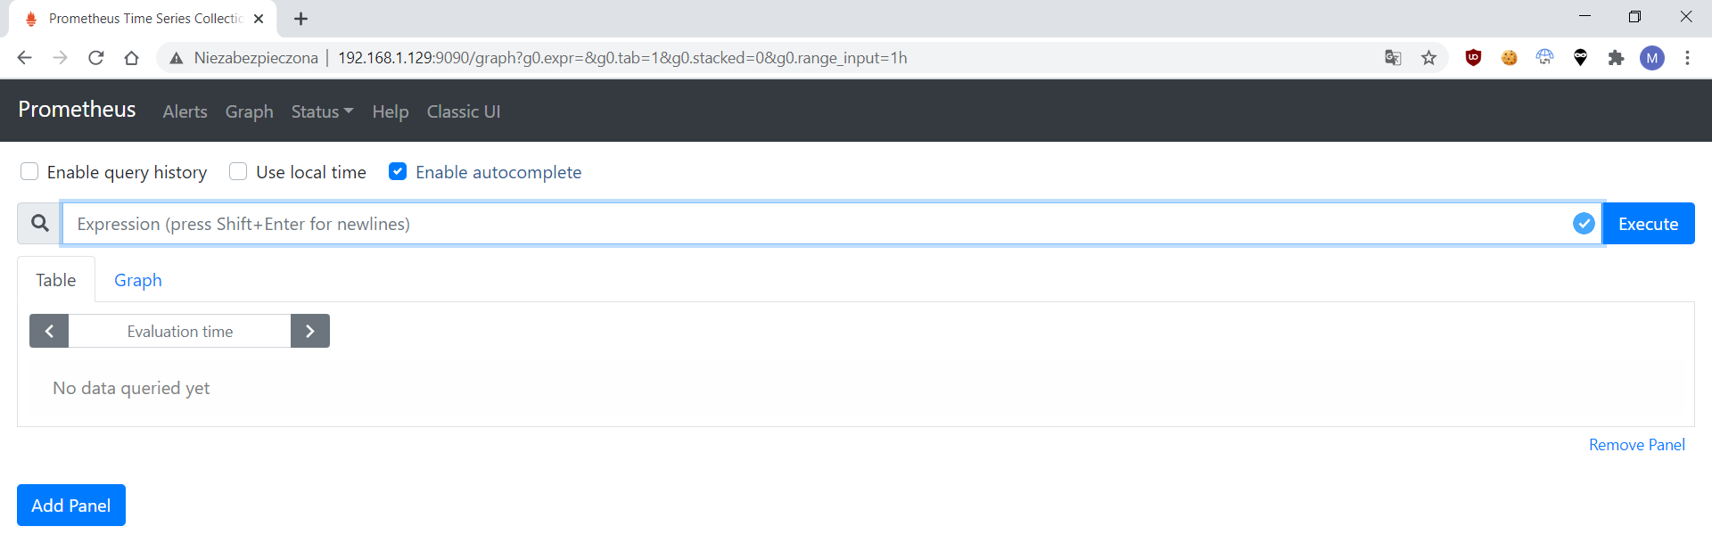Minimize the browser window
Screen dimensions: 1712x543
(1584, 16)
